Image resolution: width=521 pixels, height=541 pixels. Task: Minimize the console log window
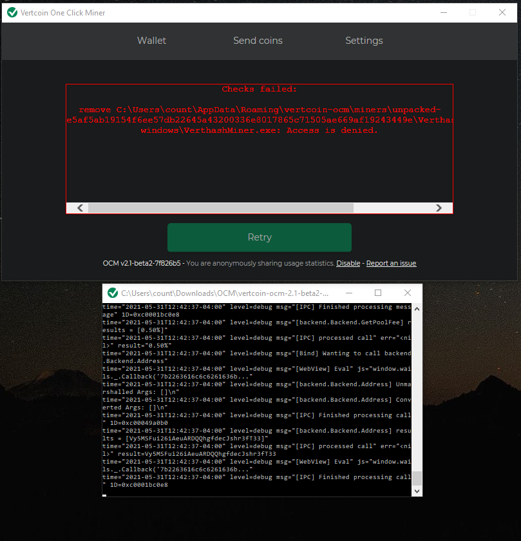[x=348, y=292]
